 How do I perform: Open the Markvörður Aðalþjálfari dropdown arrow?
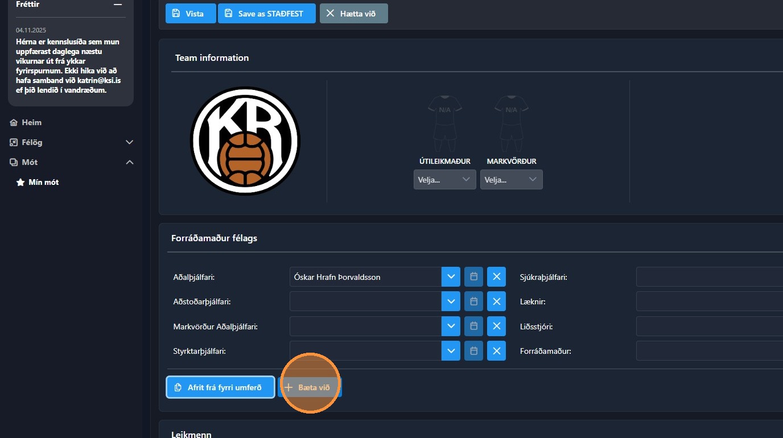click(451, 327)
